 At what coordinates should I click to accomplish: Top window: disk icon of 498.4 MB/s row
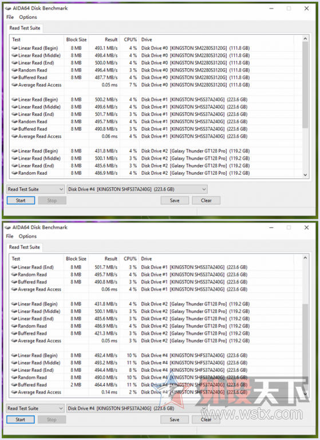coord(14,55)
